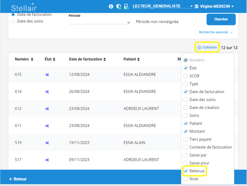This screenshot has height=186, width=247.
Task: Sort by Numéro column arrows
Action: pyautogui.click(x=32, y=59)
